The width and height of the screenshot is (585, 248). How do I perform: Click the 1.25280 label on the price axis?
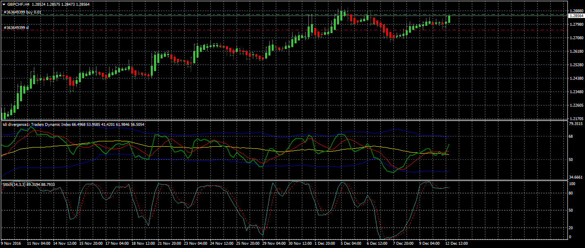[575, 65]
